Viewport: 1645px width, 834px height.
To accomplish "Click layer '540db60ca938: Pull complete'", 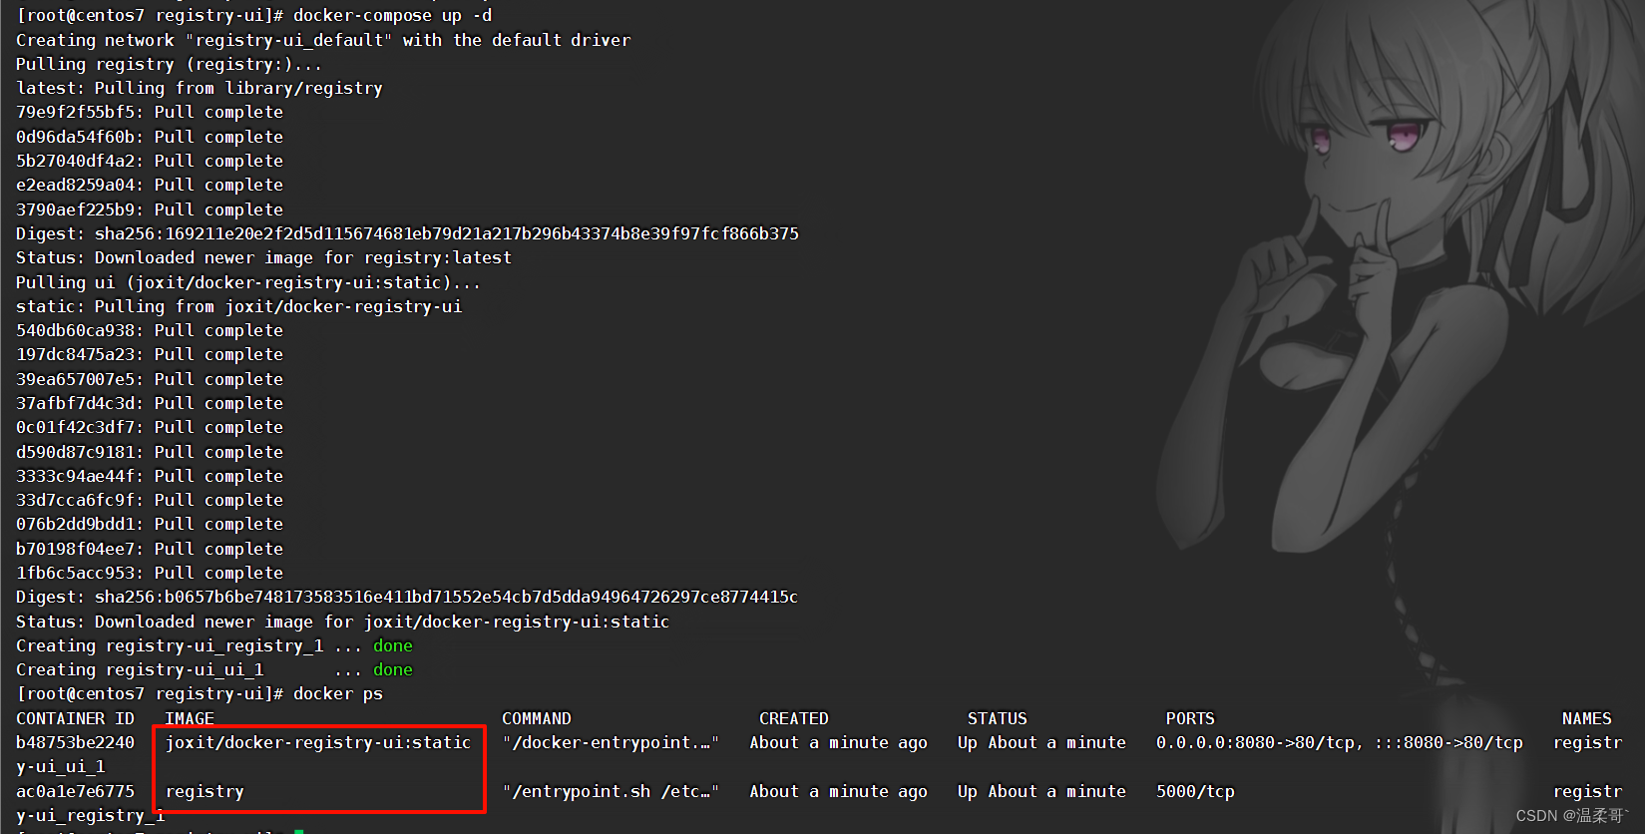I will coord(150,330).
